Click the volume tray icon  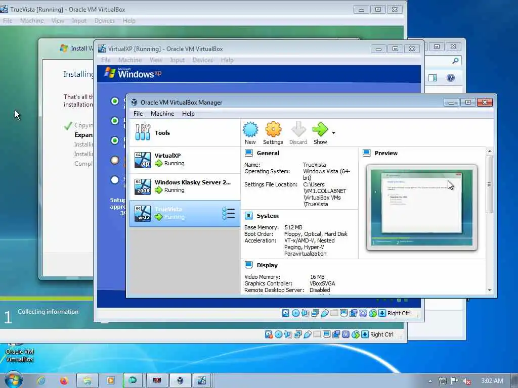[x=467, y=381]
